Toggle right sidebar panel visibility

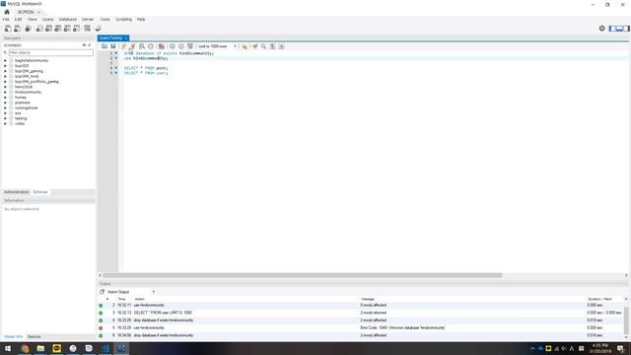pyautogui.click(x=626, y=29)
